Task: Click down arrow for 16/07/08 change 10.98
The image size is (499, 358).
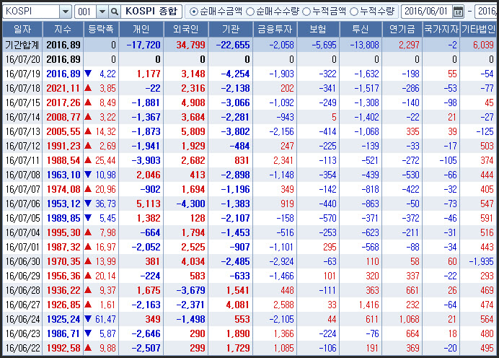Action: [88, 175]
